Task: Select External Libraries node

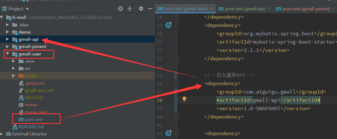Action: (29, 134)
